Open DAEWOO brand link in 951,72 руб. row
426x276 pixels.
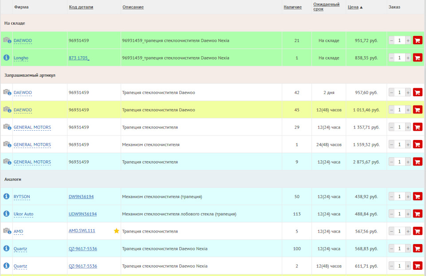pos(23,40)
